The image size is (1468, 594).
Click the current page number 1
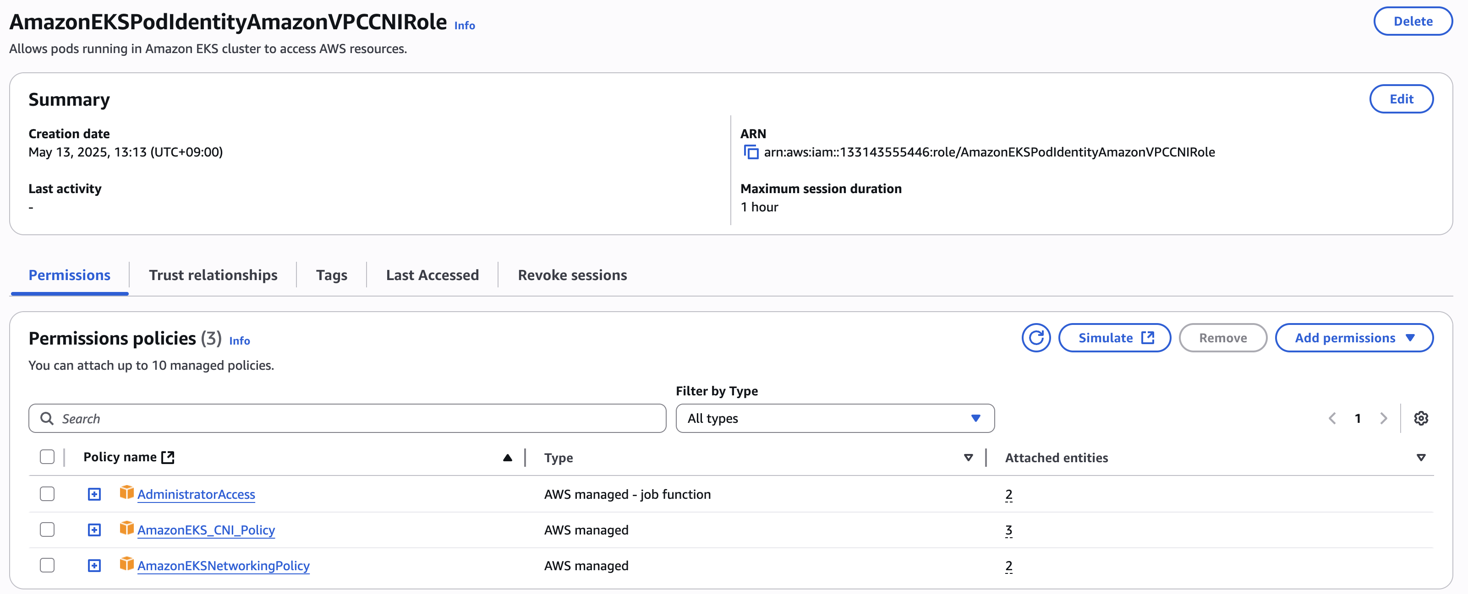coord(1358,419)
